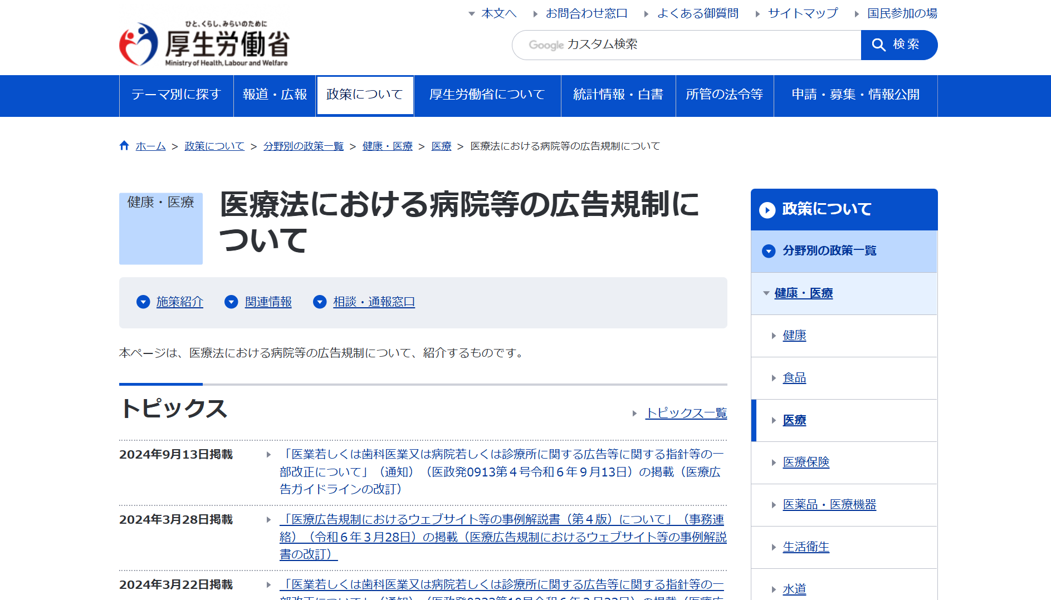Open the 報道・広報 navigation tab

274,95
